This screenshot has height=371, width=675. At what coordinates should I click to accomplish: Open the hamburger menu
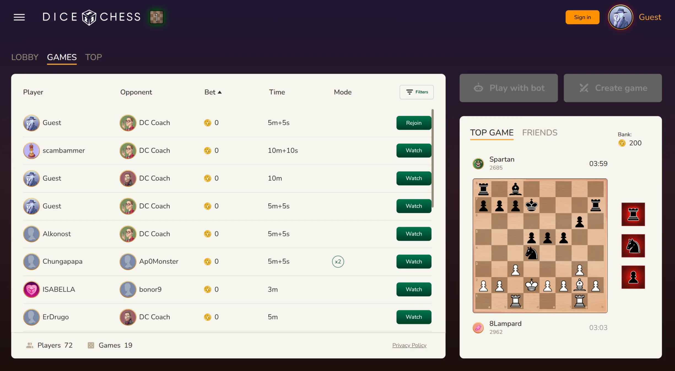coord(19,17)
